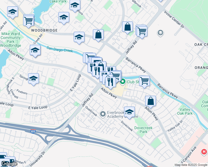Click the Dovecreek Park label
Screen dimensions: 208x167
pos(143,130)
